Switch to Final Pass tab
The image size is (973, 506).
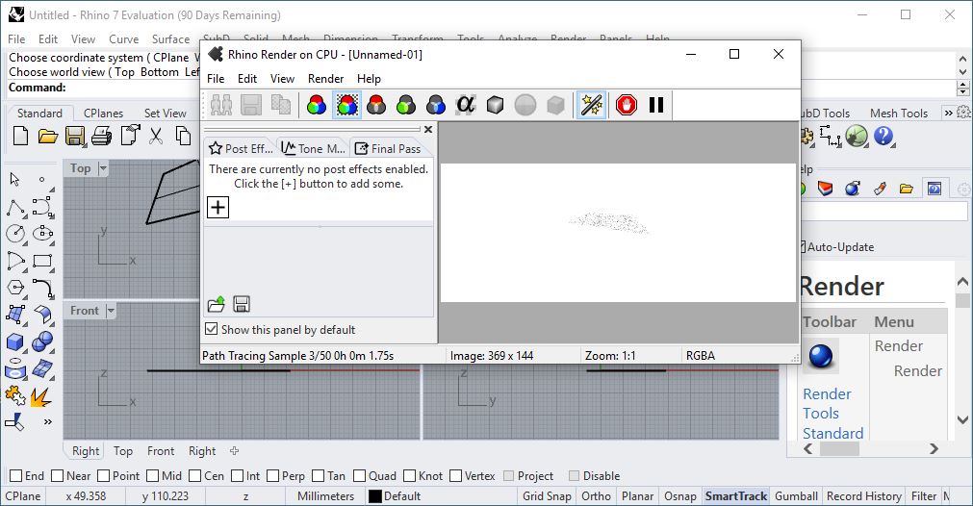(x=388, y=148)
